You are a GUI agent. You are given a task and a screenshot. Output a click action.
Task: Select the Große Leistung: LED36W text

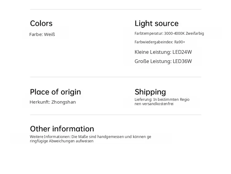[x=163, y=61]
